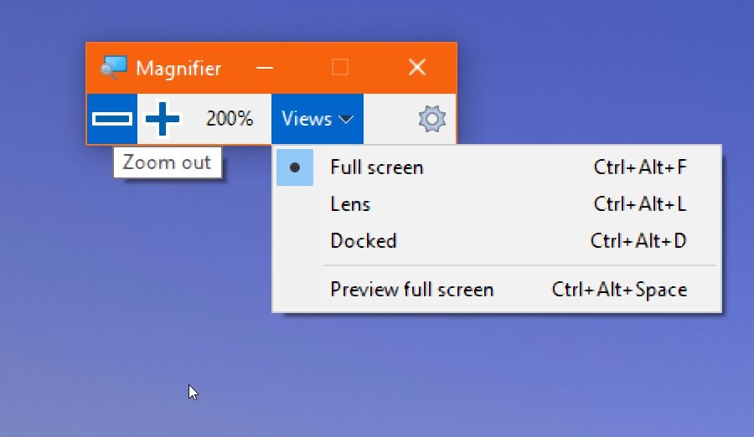754x437 pixels.
Task: Minimize the Magnifier window
Action: 265,68
